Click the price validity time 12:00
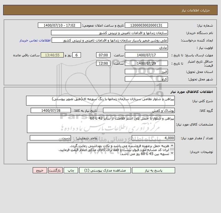This screenshot has width=221, height=213. pos(103,63)
